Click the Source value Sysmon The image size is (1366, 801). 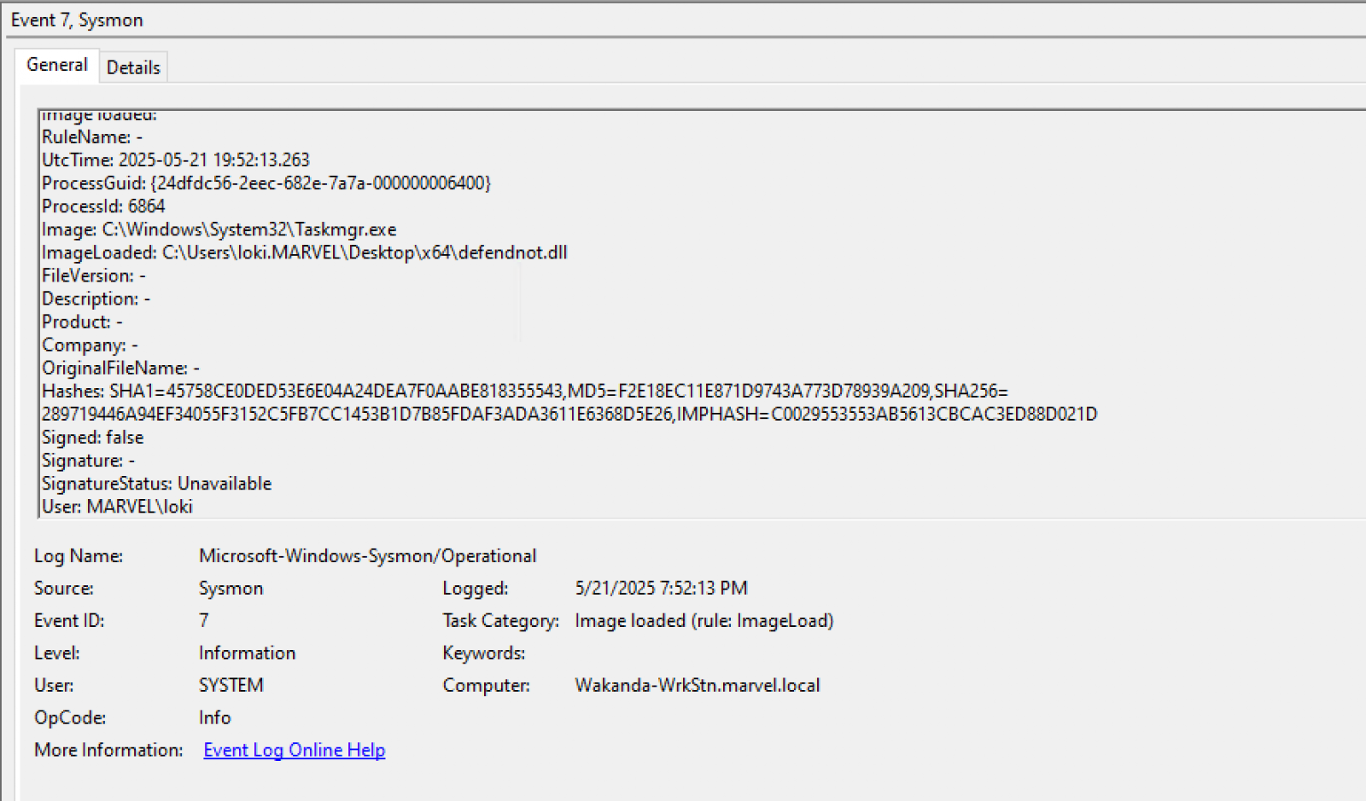pos(231,589)
